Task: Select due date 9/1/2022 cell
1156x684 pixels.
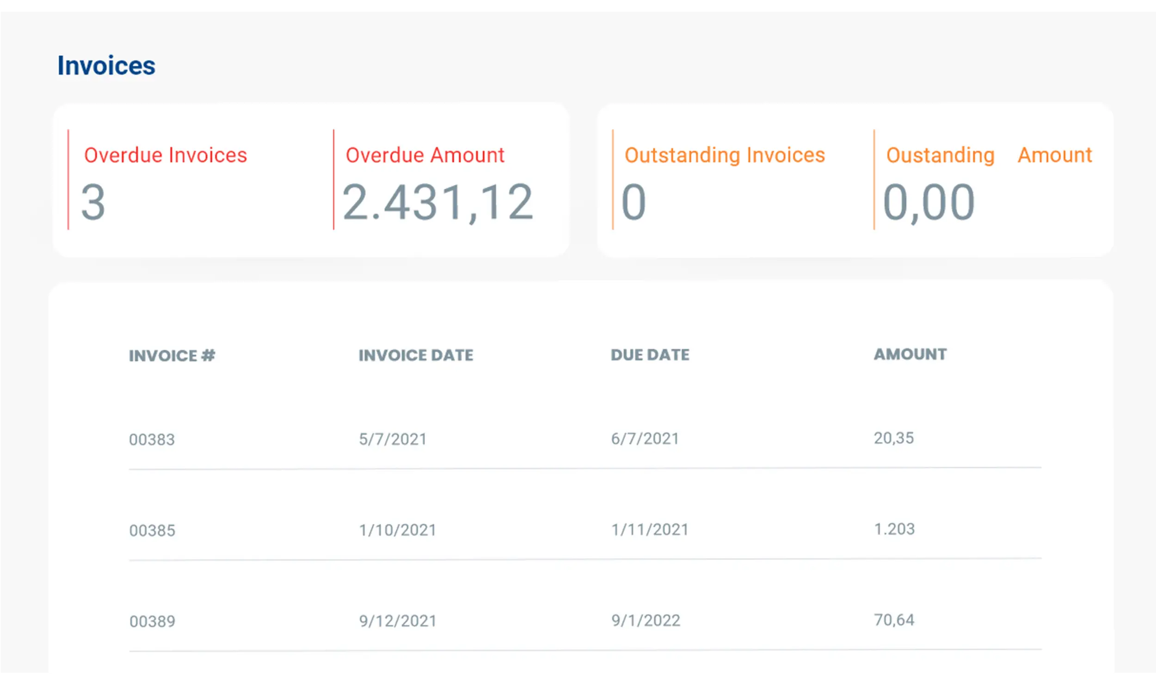Action: [x=646, y=620]
